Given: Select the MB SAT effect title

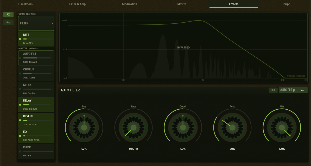Looking at the screenshot, I should tap(28, 85).
